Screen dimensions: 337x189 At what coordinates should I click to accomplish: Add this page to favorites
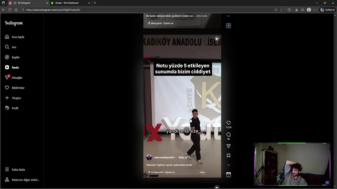coord(281,10)
